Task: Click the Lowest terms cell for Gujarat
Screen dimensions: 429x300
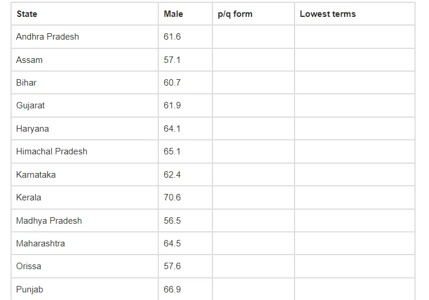Action: (354, 105)
